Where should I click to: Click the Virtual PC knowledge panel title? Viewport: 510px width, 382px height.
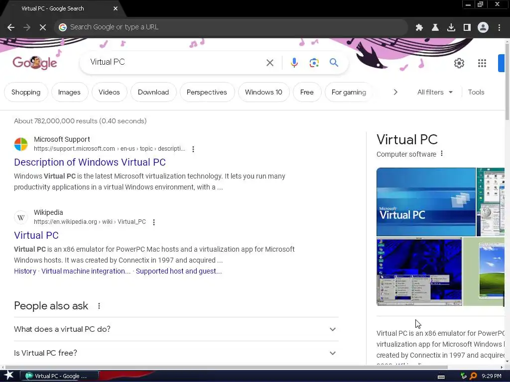(407, 140)
